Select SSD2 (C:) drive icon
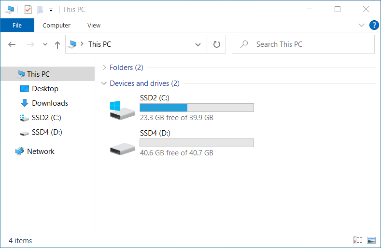This screenshot has width=381, height=248. pyautogui.click(x=122, y=110)
